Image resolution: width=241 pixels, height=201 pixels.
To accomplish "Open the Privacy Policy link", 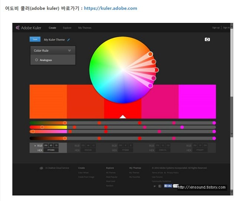I will coord(173,173).
